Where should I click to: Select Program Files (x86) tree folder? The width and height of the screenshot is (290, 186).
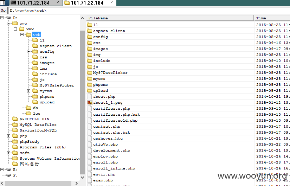pos(43,147)
